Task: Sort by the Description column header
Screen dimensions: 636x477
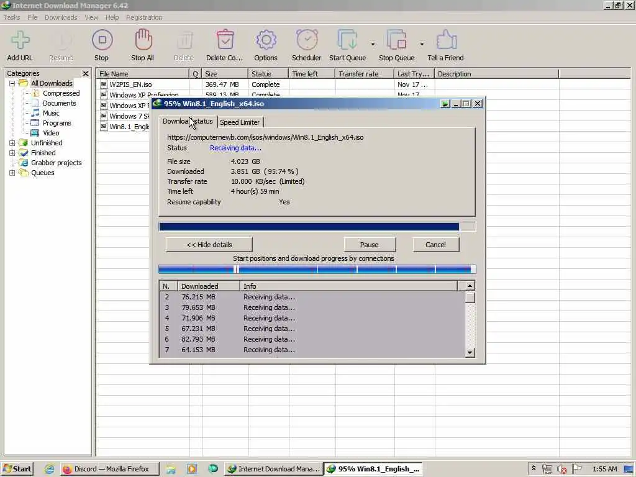Action: pyautogui.click(x=496, y=74)
